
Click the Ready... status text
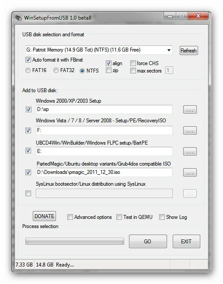pos(65,265)
